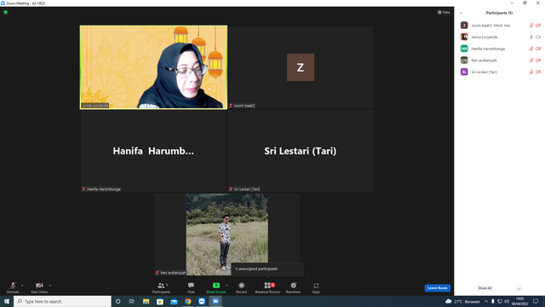Click Jurica Lucyanda's microphone icon
Viewport: 545px width, 307px height.
(x=531, y=37)
